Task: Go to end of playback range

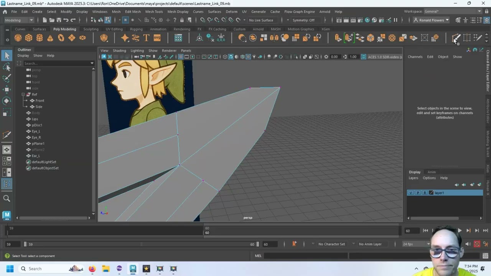Action: pyautogui.click(x=485, y=230)
